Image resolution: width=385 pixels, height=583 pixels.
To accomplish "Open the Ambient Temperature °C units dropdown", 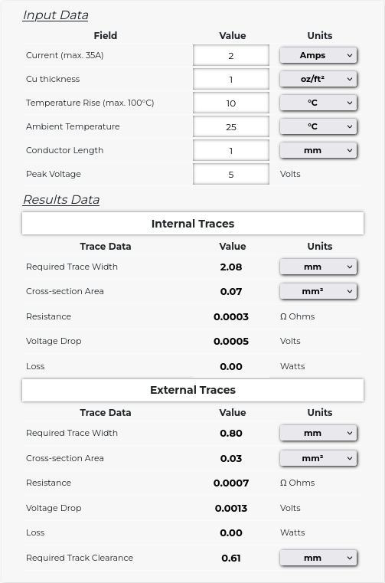I will click(318, 126).
